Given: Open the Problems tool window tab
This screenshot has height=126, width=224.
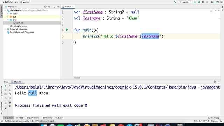Looking at the screenshot, I should [33, 118].
